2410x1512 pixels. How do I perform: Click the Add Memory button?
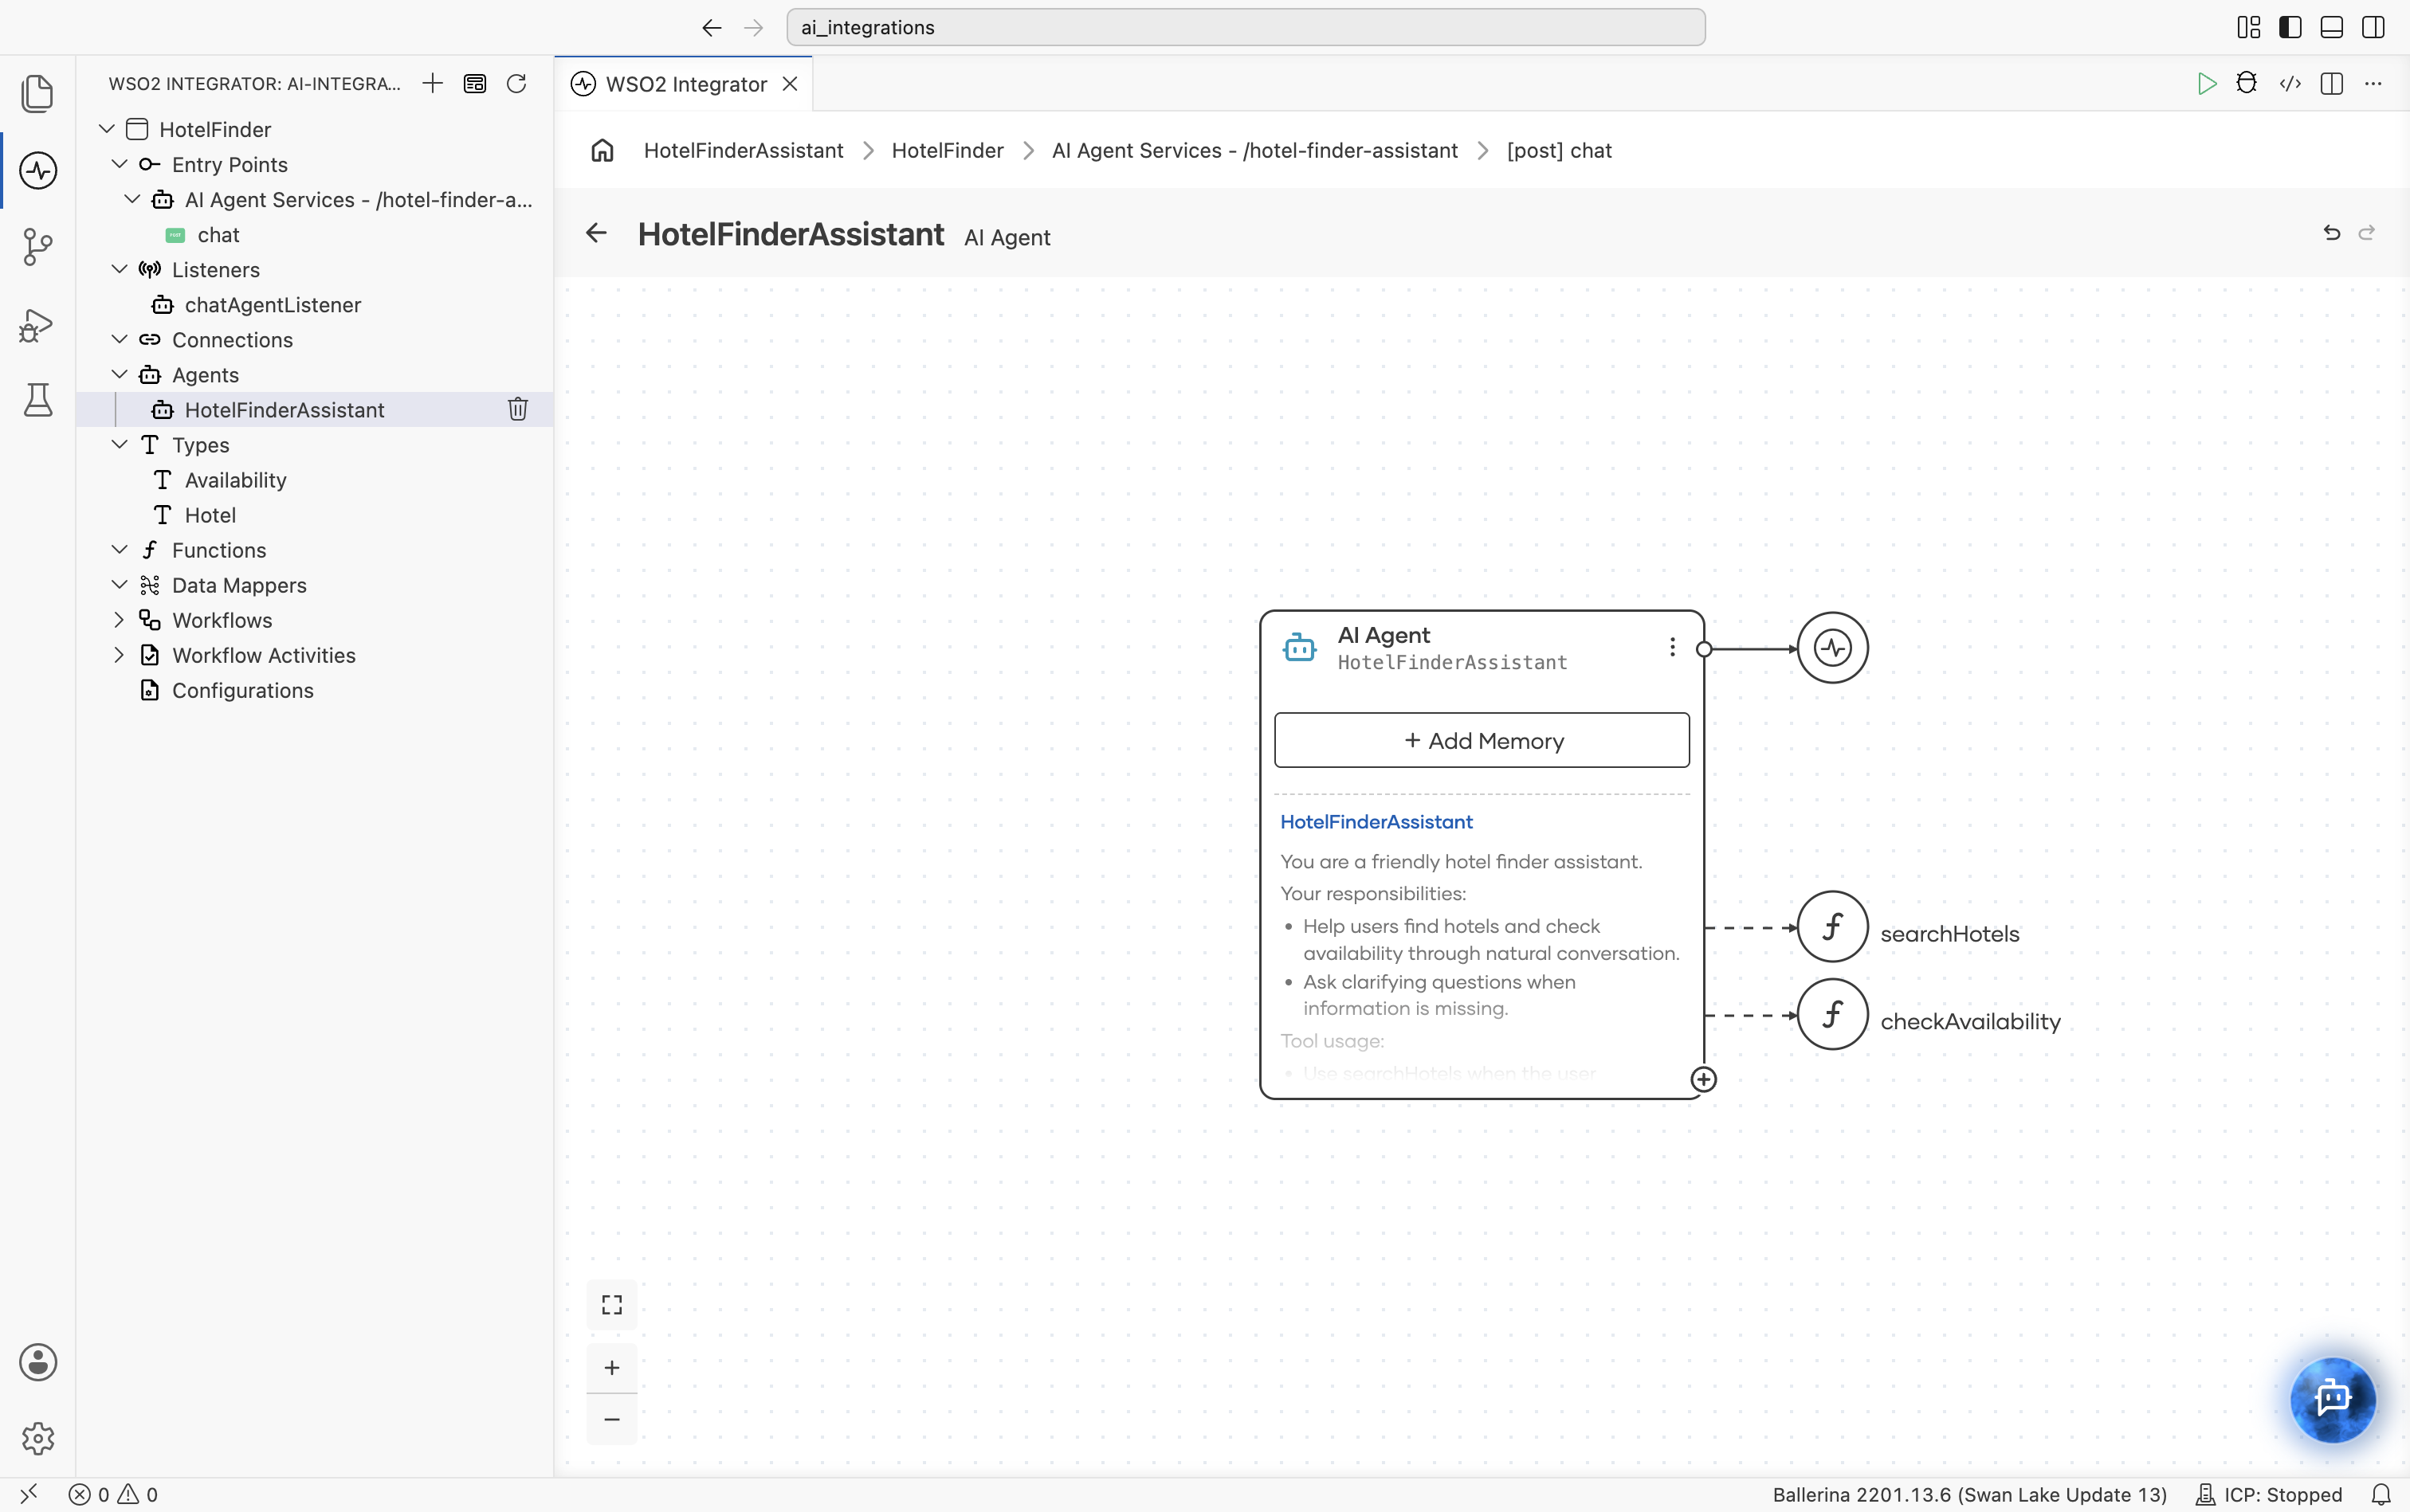(1482, 740)
